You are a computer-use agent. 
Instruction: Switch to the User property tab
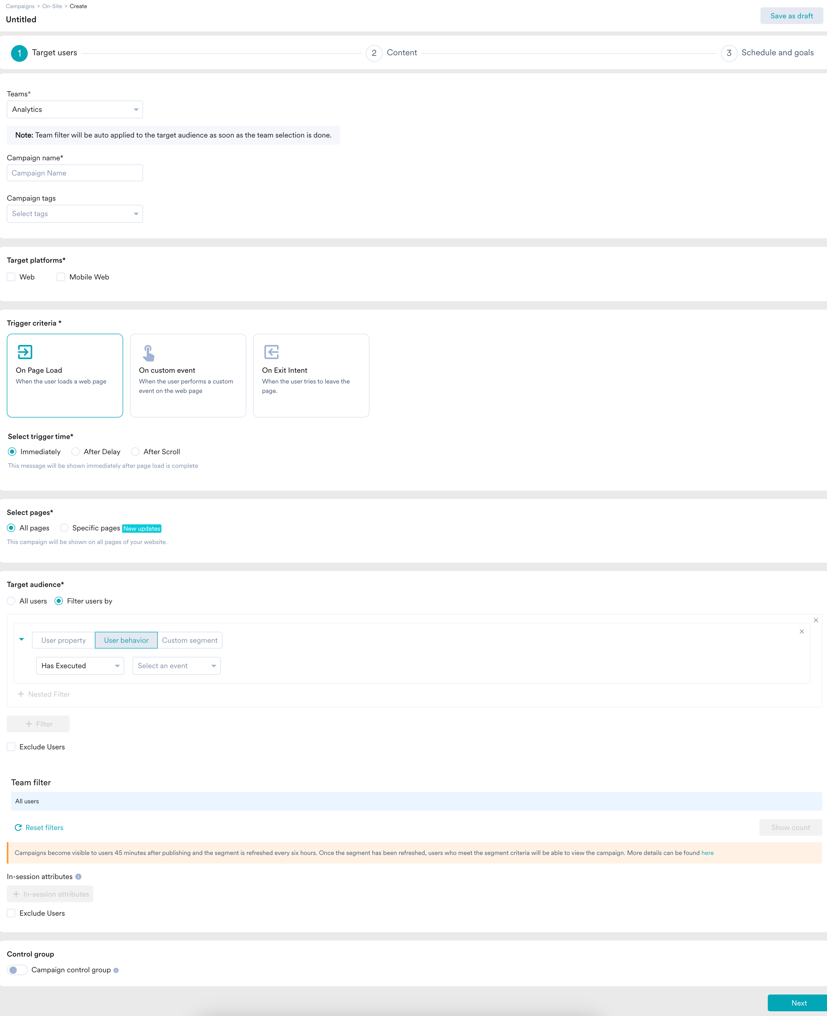tap(63, 640)
